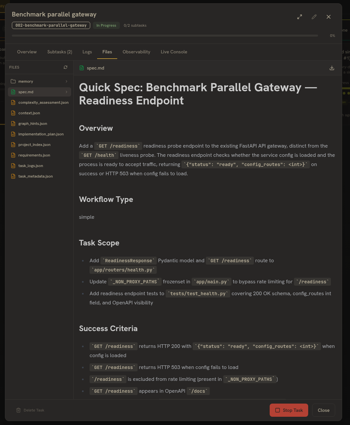Click the spec.md file icon in sidebar
Image resolution: width=350 pixels, height=425 pixels.
(13, 92)
